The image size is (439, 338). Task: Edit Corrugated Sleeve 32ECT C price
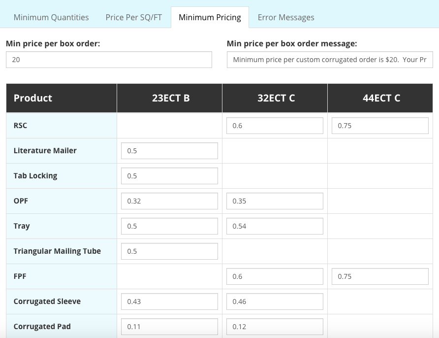pyautogui.click(x=275, y=302)
